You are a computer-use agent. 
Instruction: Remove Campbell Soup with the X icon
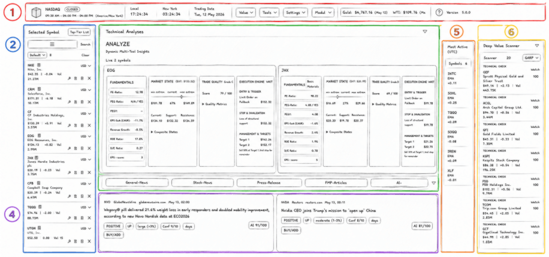(89, 197)
